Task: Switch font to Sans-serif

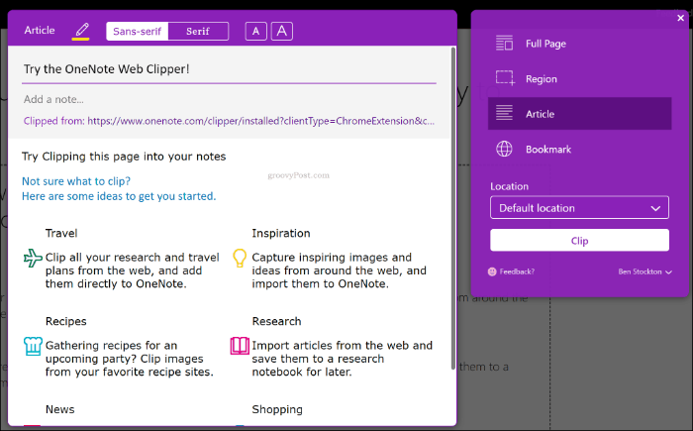Action: [x=137, y=32]
